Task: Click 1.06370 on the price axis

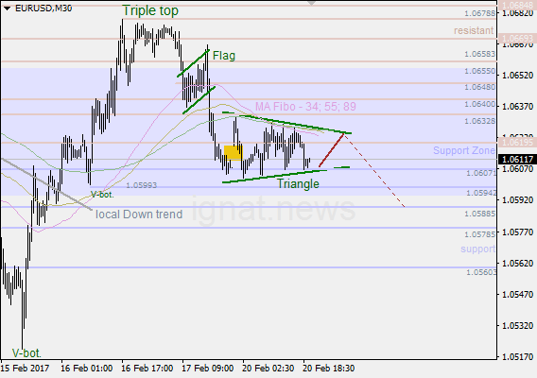Action: click(x=517, y=107)
